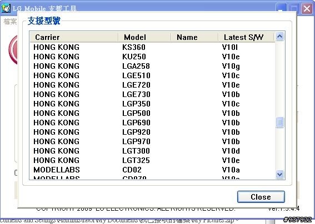
Task: Sort by the Carrier column header
Action: tap(74, 37)
